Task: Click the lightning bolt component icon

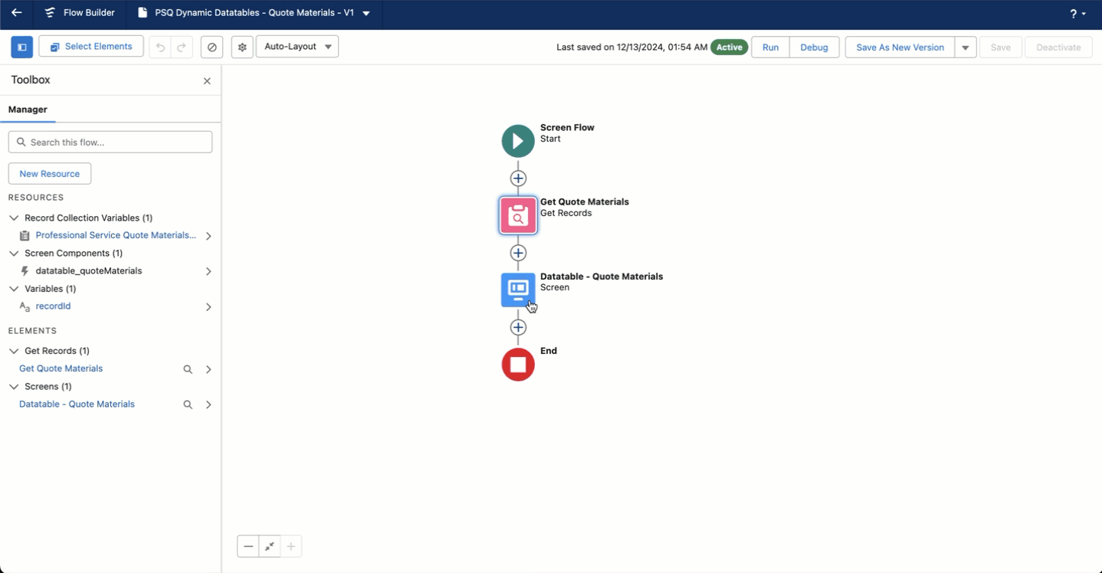Action: coord(25,271)
